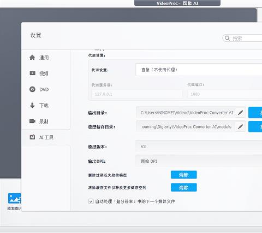Browse for model storage directory with blue button

[255, 127]
